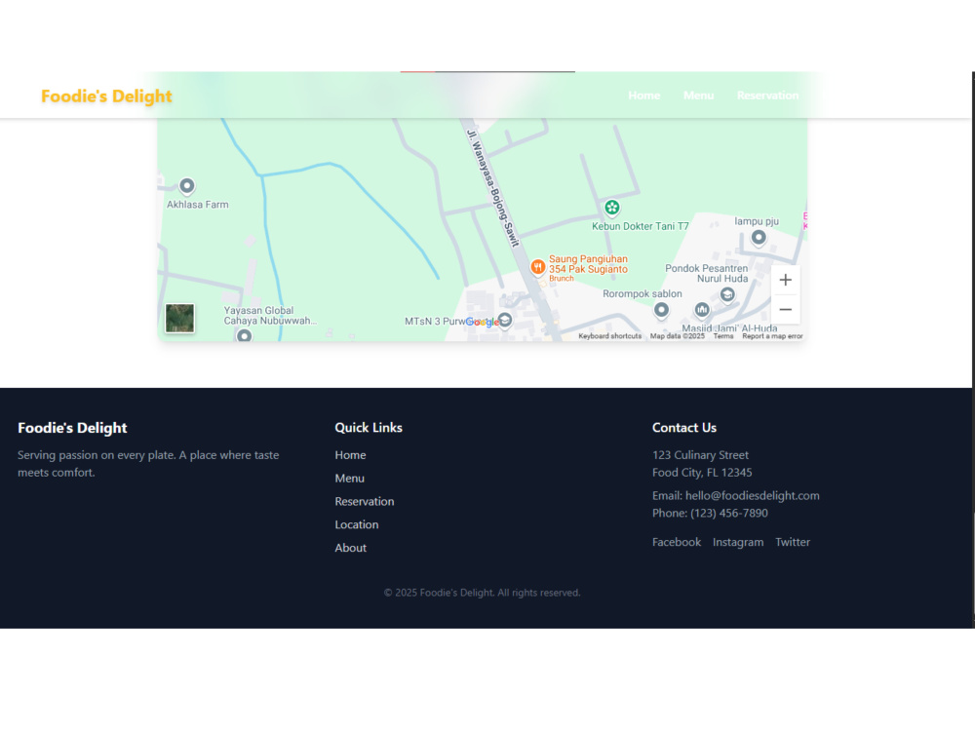
Task: Switch to satellite view thumbnail
Action: point(179,319)
